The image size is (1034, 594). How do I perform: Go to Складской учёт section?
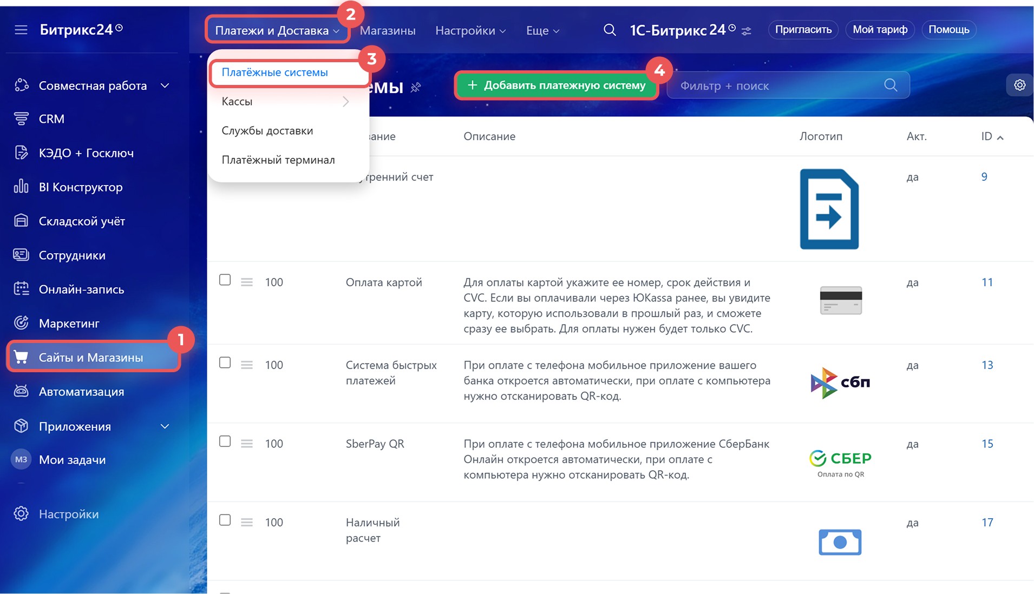point(81,221)
